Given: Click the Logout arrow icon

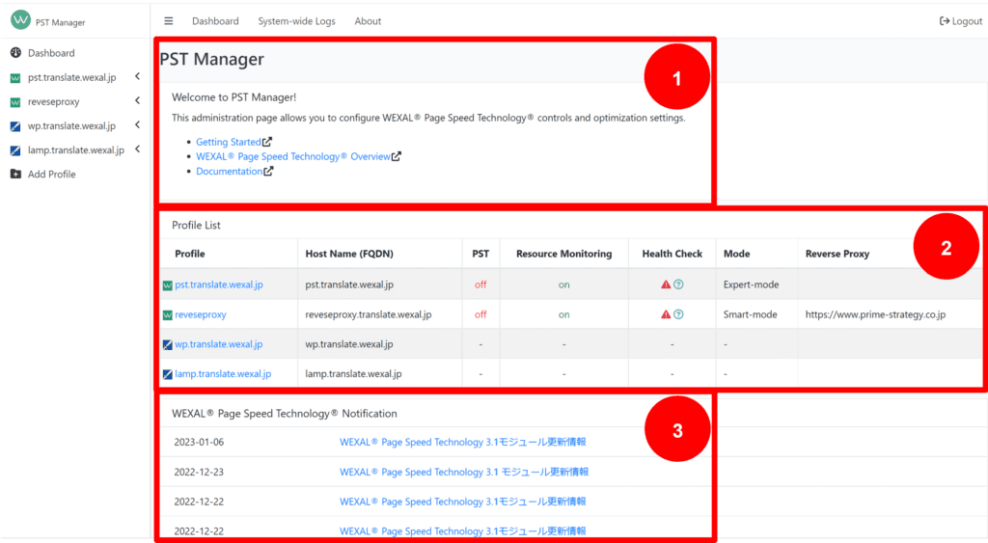Looking at the screenshot, I should click(x=944, y=21).
